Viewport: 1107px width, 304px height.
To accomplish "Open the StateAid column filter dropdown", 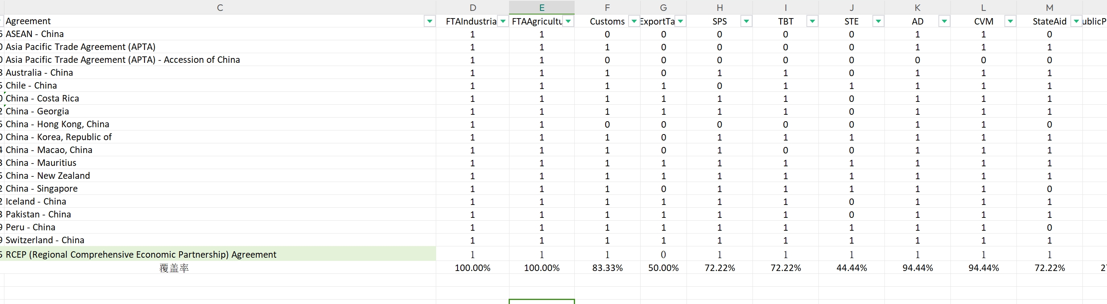I will click(x=1076, y=21).
